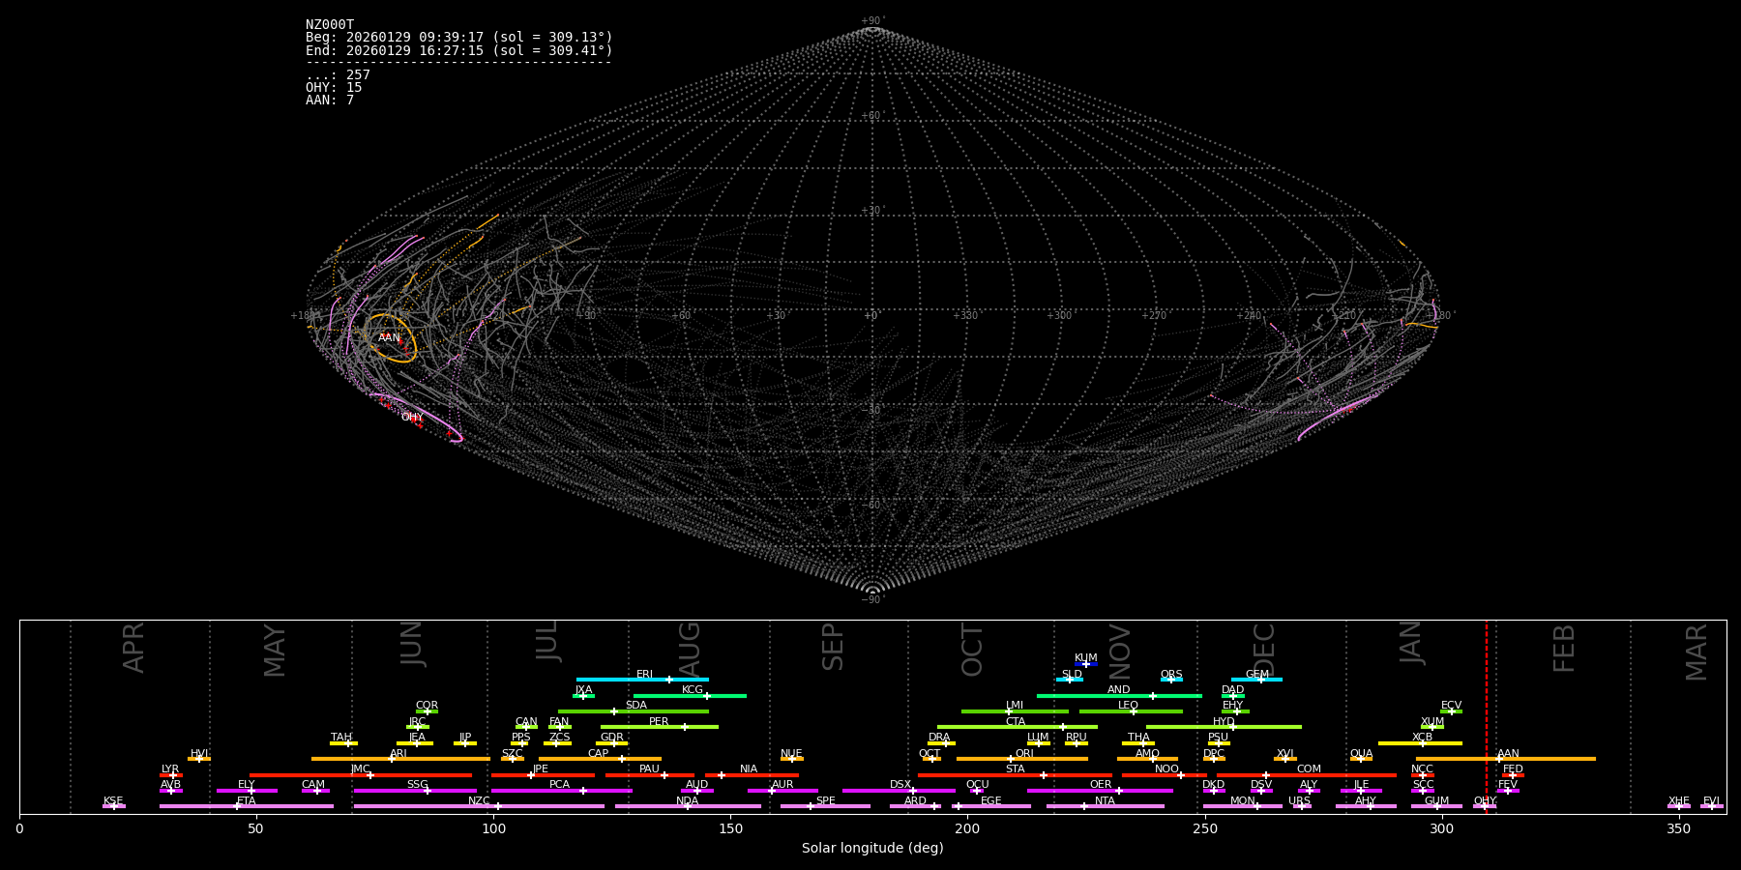This screenshot has height=870, width=1741.
Task: Click the FEB month label
Action: (1564, 648)
